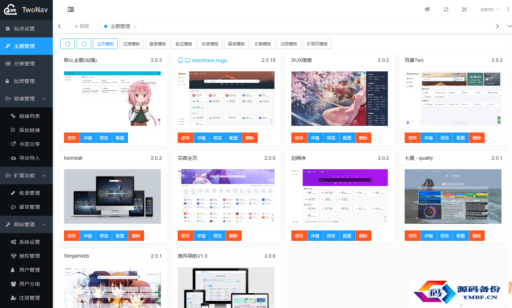Reload templates with green refresh button
The width and height of the screenshot is (512, 308).
[x=67, y=44]
